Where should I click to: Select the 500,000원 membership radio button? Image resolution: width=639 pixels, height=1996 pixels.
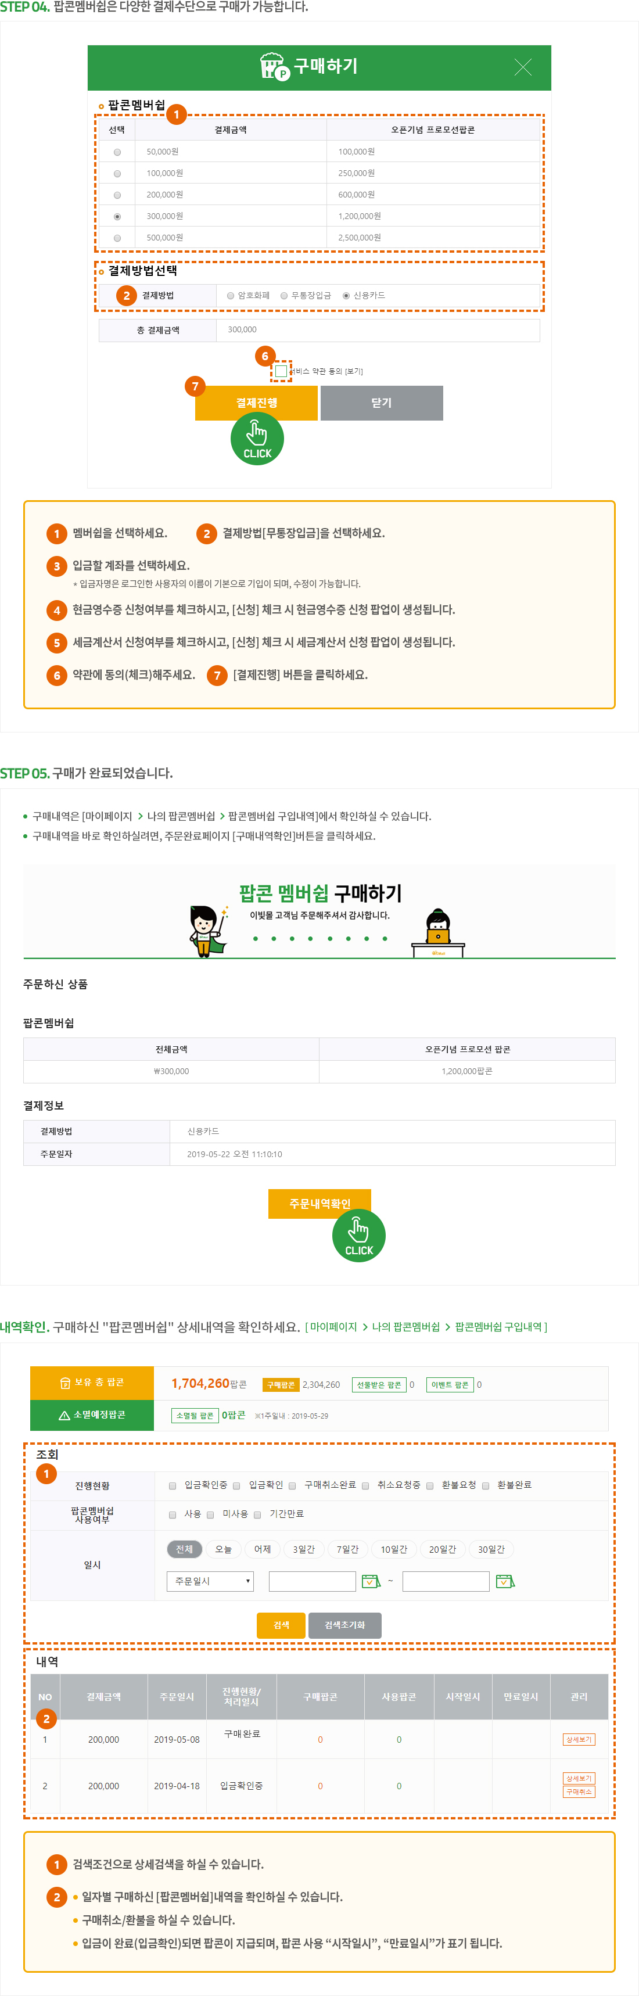117,238
